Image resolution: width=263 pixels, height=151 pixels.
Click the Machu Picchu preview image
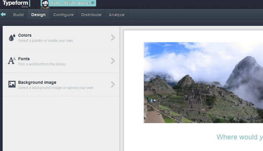(x=203, y=83)
